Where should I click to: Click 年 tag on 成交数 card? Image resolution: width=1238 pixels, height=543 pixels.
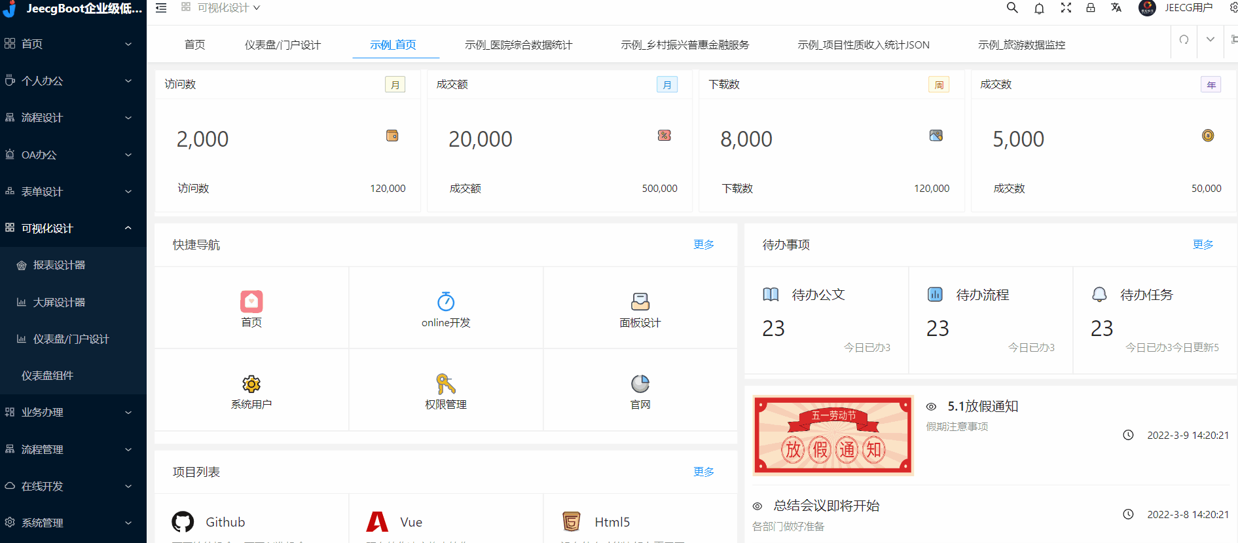click(x=1211, y=84)
